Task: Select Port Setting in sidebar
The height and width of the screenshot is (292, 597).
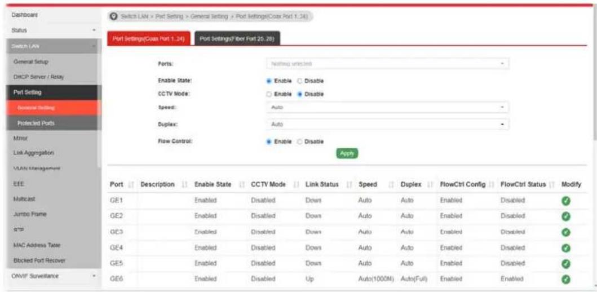Action: click(x=55, y=92)
